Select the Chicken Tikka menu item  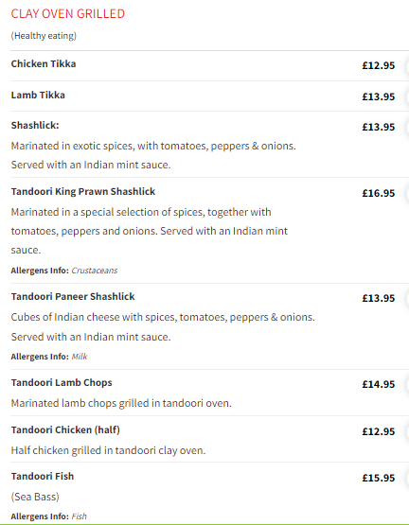tap(44, 63)
